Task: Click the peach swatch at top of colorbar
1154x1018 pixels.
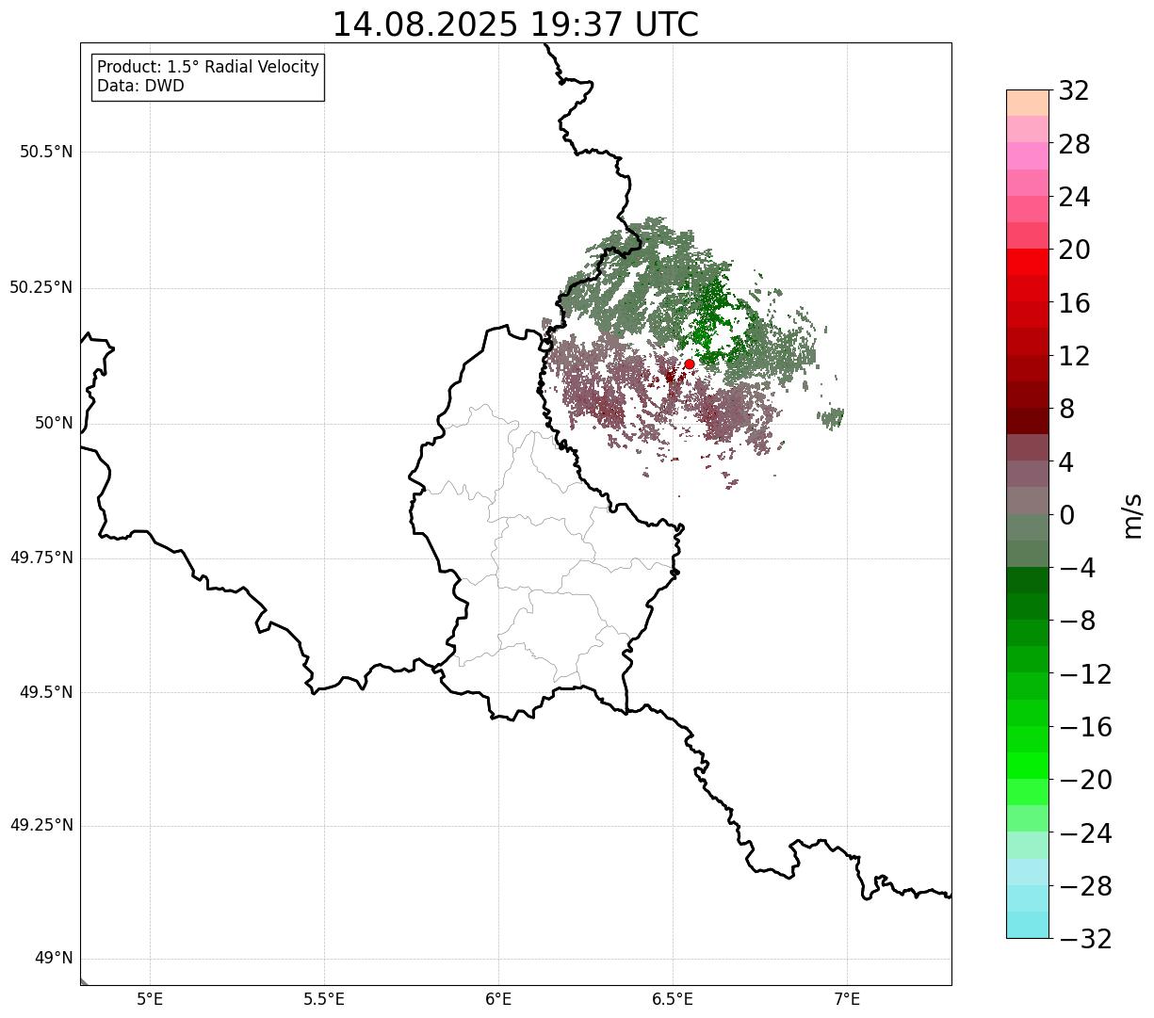Action: tap(1027, 103)
